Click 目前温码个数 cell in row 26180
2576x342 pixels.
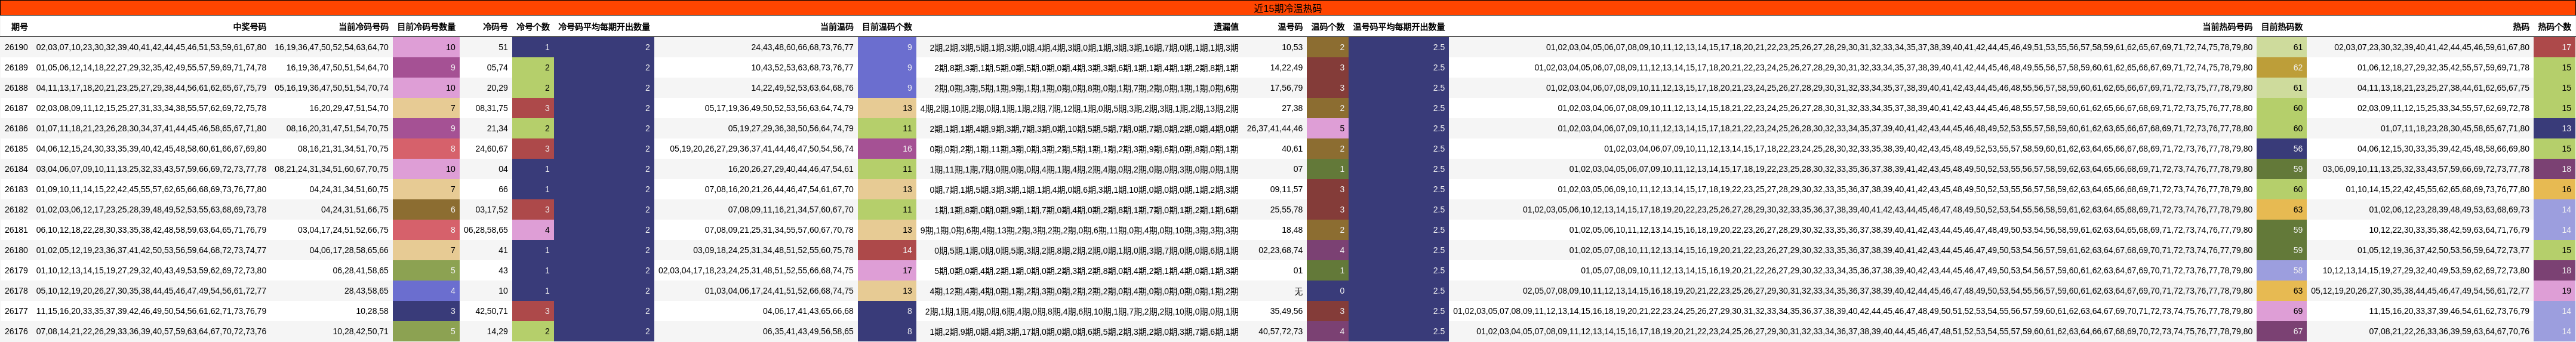click(x=887, y=250)
